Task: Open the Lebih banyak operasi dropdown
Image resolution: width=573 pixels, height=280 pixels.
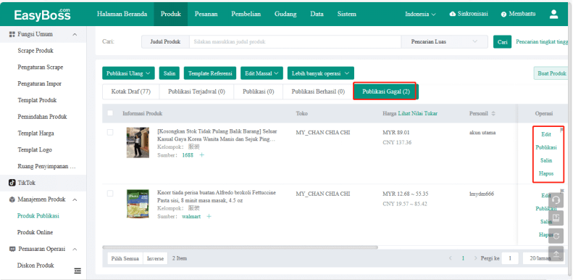Action: coord(320,73)
